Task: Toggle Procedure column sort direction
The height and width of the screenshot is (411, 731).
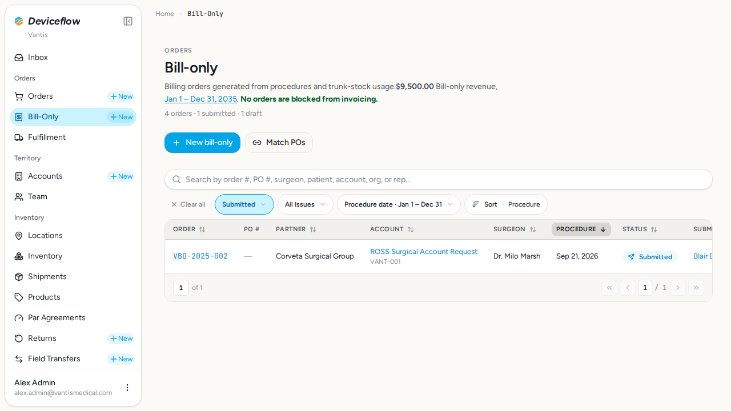Action: coord(581,229)
